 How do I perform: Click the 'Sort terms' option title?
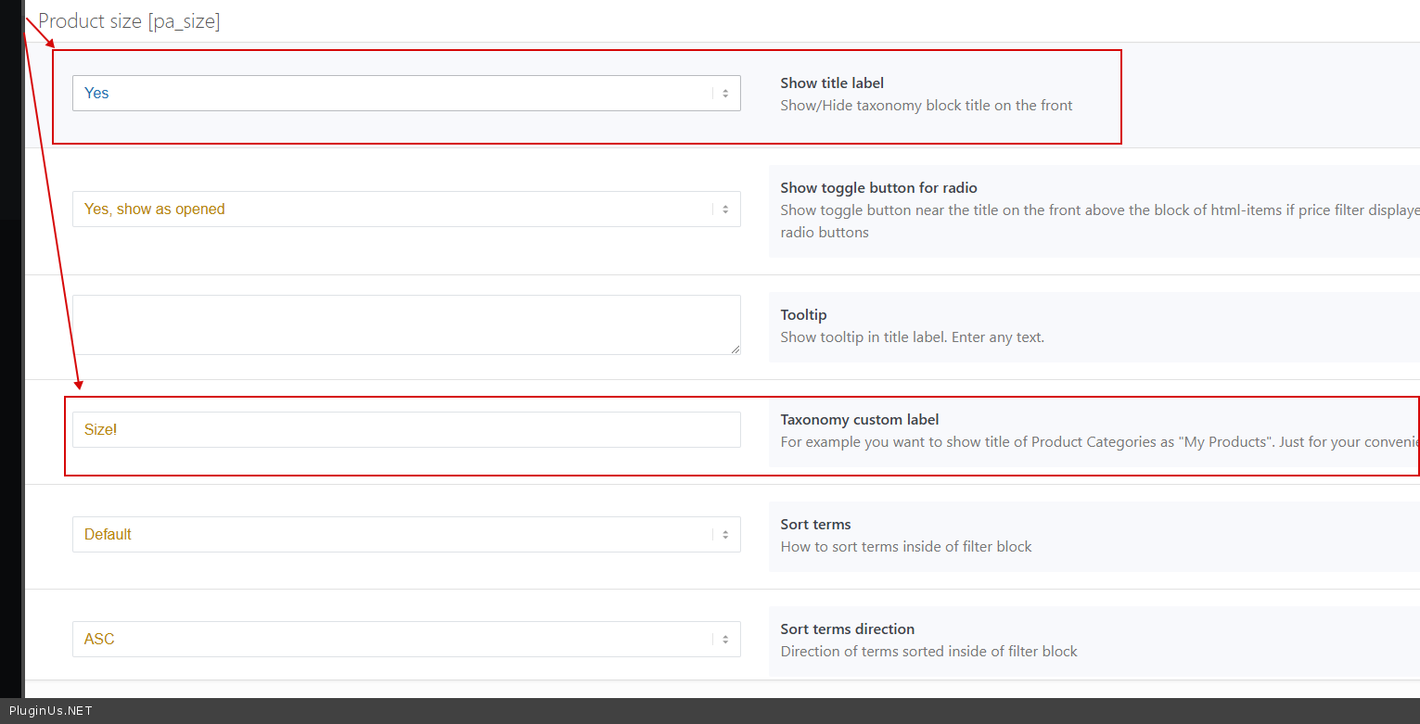[x=815, y=525]
